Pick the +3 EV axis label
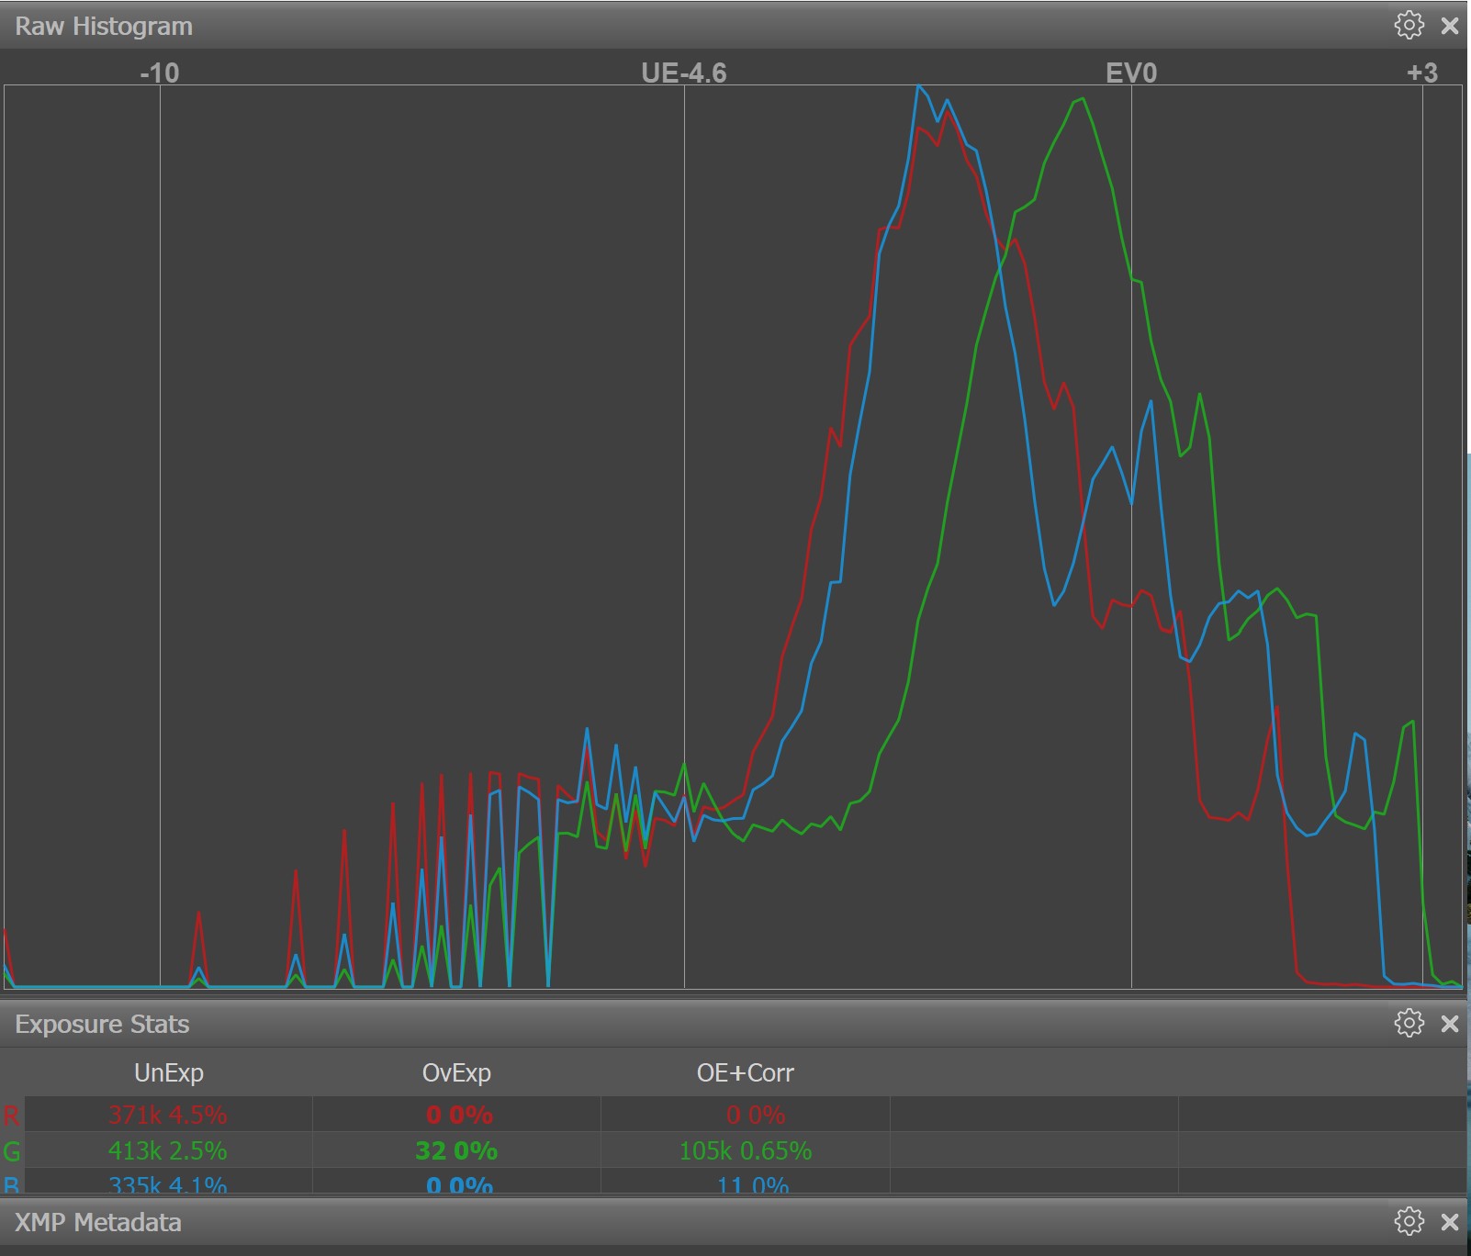This screenshot has width=1471, height=1256. click(1421, 73)
